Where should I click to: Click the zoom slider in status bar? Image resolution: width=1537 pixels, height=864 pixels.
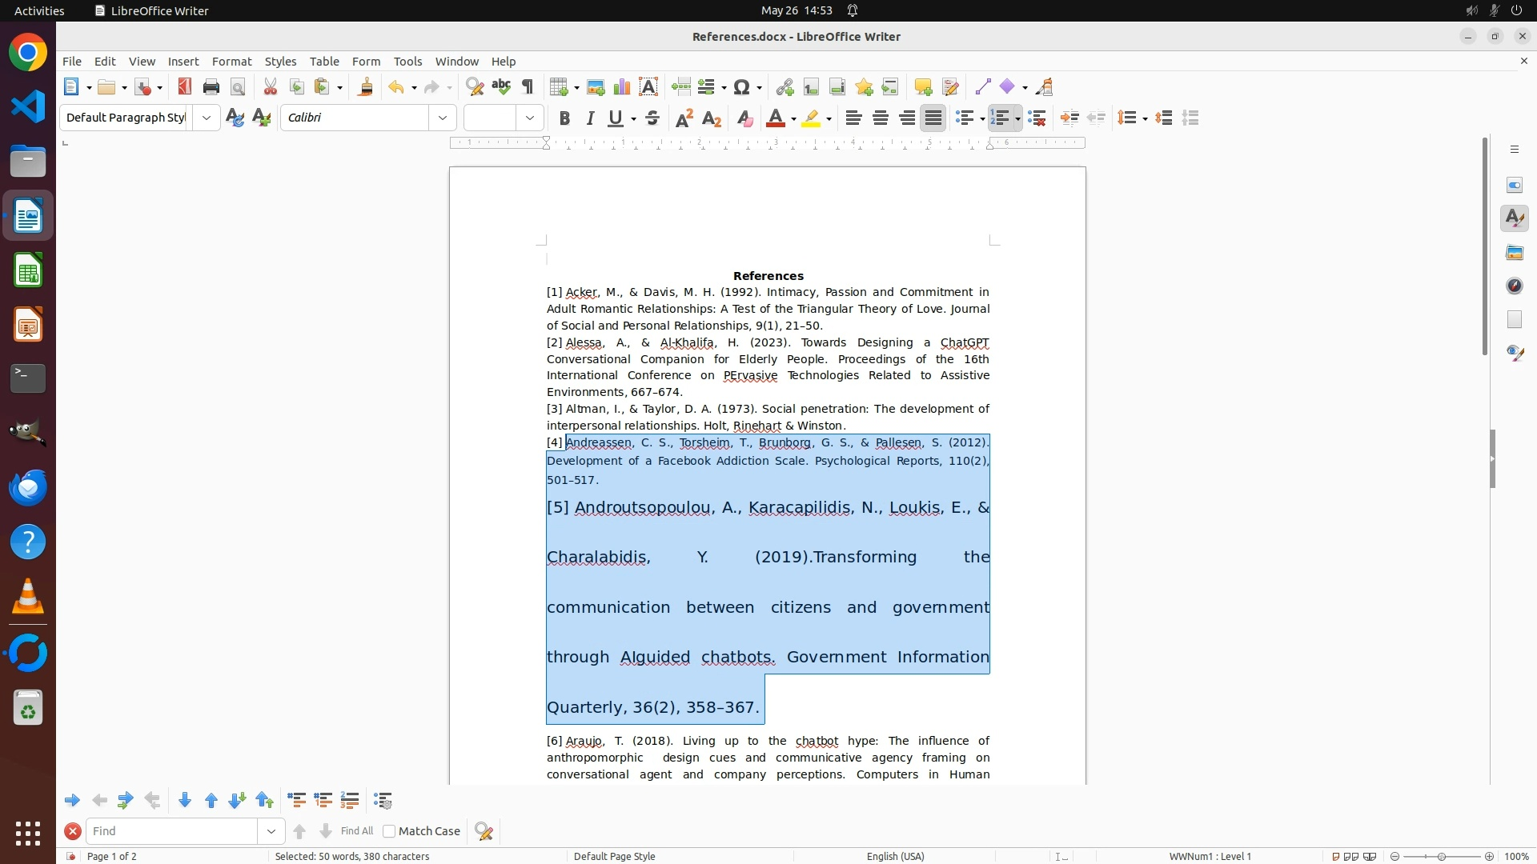1441,856
